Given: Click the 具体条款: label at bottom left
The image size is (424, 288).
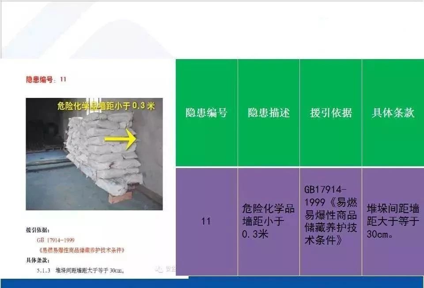Looking at the screenshot, I should point(38,260).
